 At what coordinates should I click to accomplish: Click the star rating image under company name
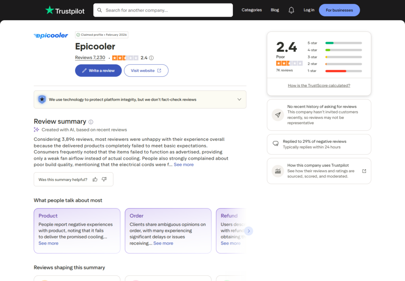click(125, 58)
